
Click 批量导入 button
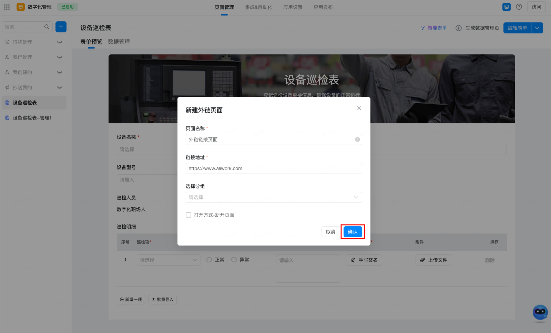pos(163,300)
